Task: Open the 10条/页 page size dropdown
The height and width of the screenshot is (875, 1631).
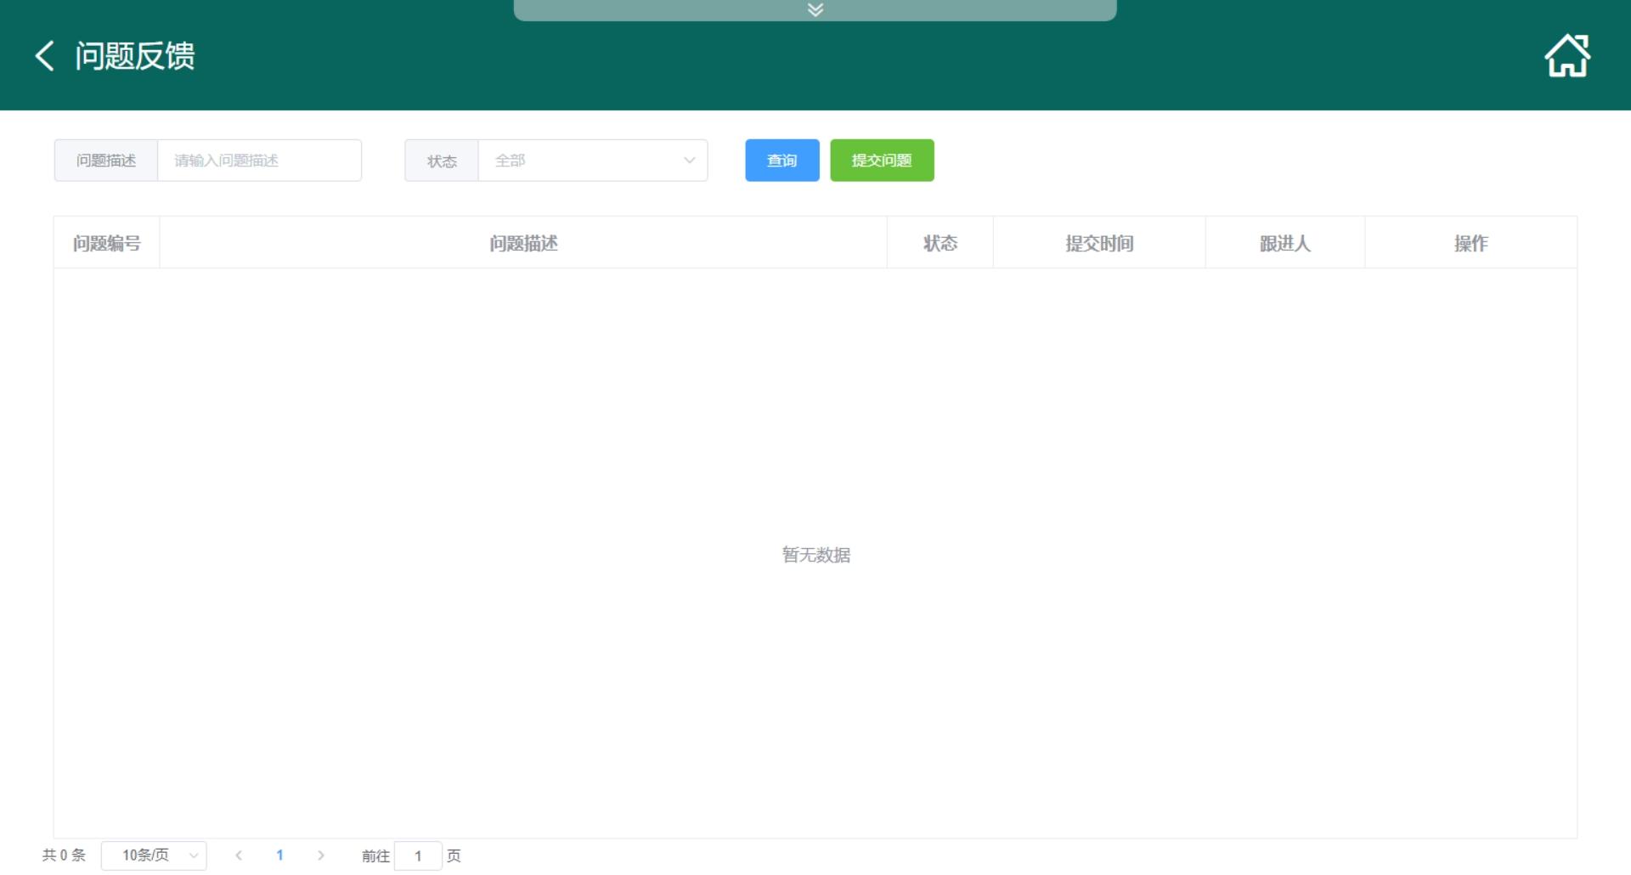Action: pos(154,855)
